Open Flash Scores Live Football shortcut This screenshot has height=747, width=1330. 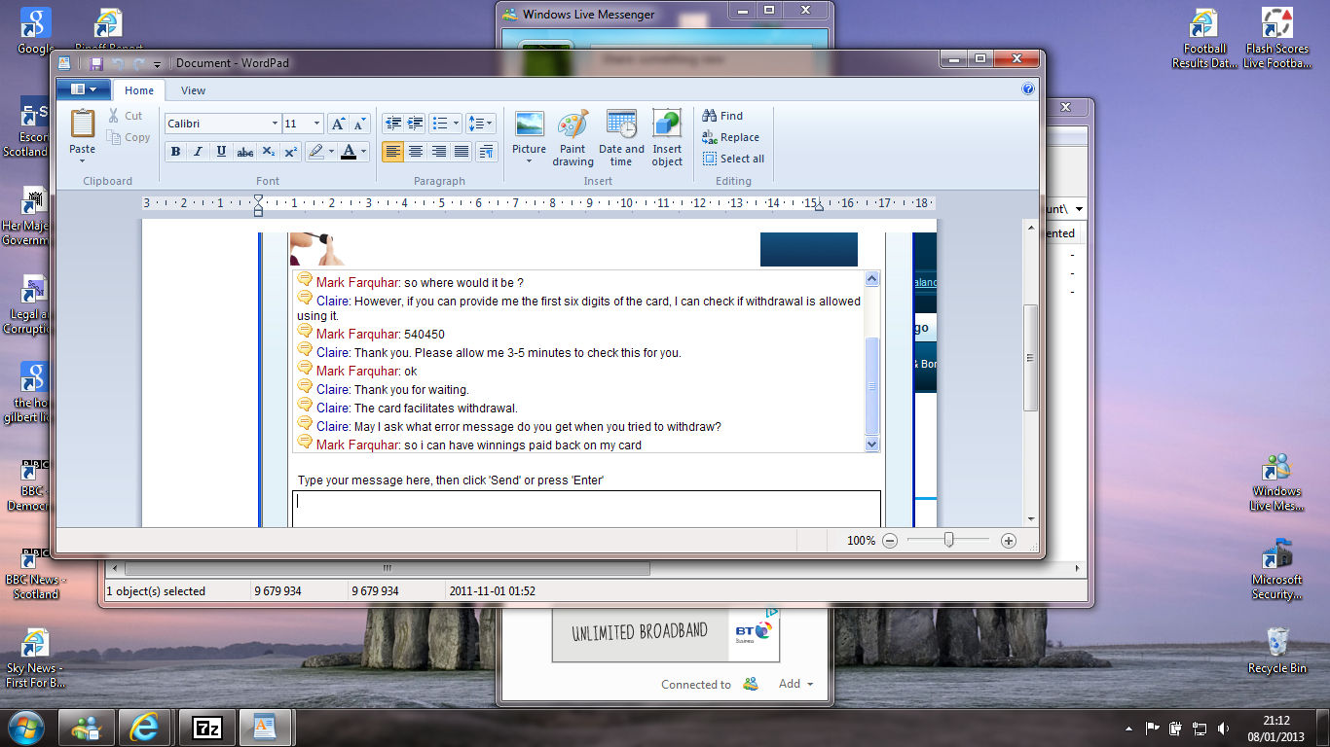(1276, 39)
